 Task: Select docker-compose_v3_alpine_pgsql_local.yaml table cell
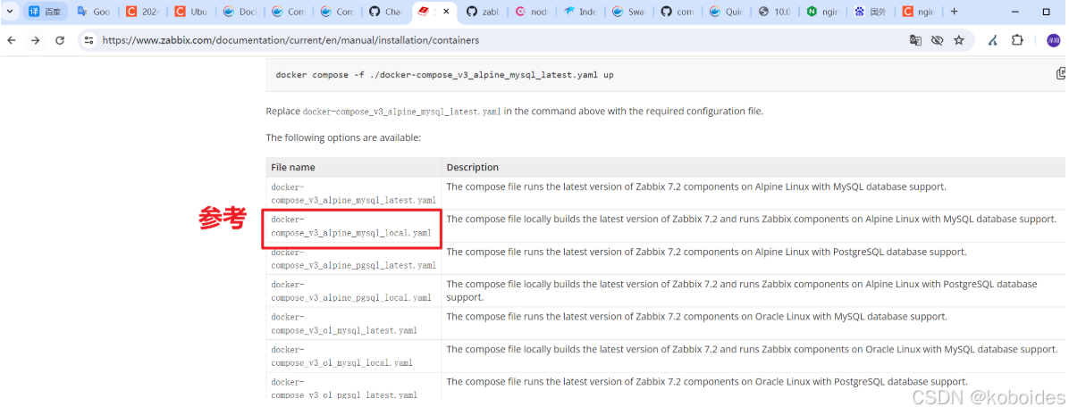click(353, 291)
